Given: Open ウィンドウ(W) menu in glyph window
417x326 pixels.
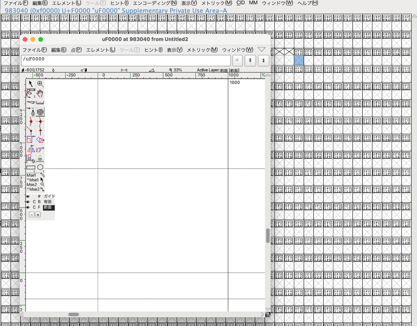Looking at the screenshot, I should pyautogui.click(x=238, y=50).
